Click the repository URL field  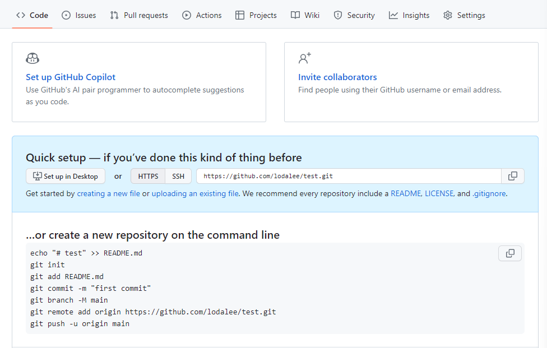[x=349, y=176]
